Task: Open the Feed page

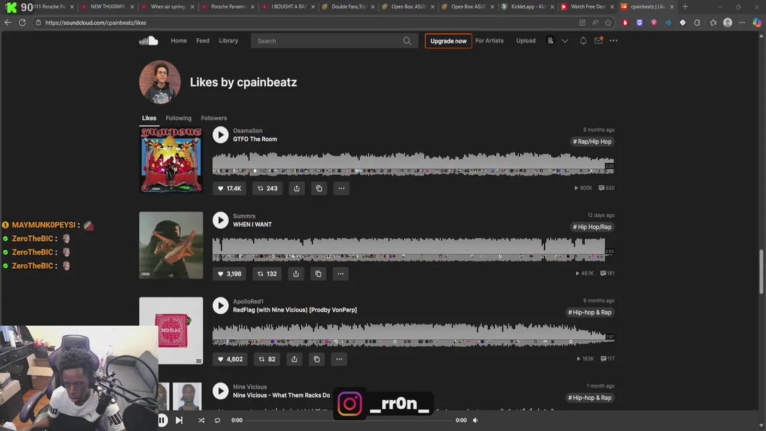Action: pyautogui.click(x=203, y=41)
